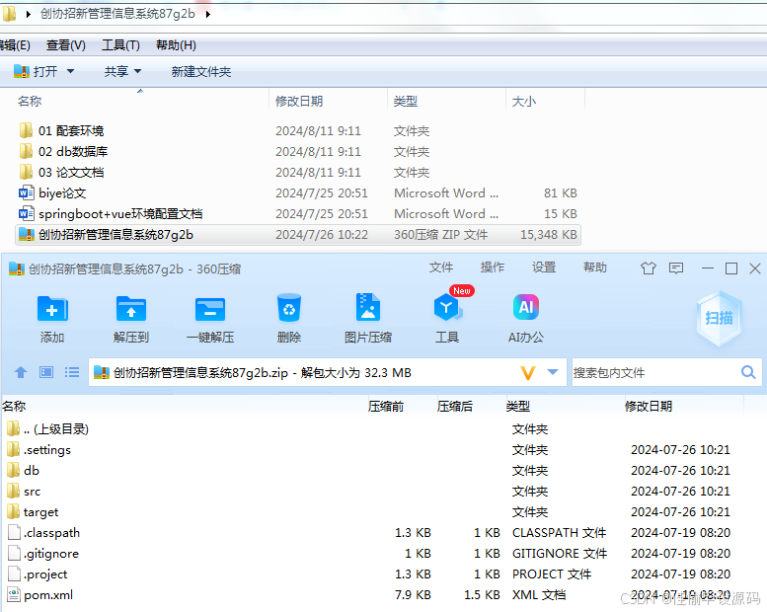Click the 解压到 (Extract to) icon

(131, 309)
